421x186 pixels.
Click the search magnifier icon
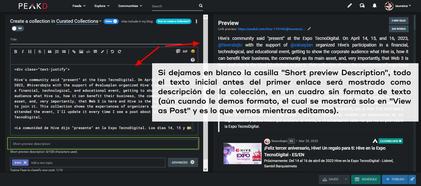(201, 6)
